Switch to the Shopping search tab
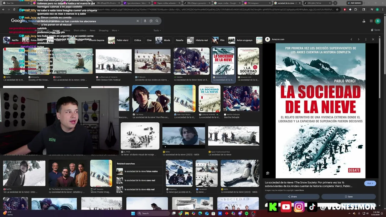 pos(103,30)
